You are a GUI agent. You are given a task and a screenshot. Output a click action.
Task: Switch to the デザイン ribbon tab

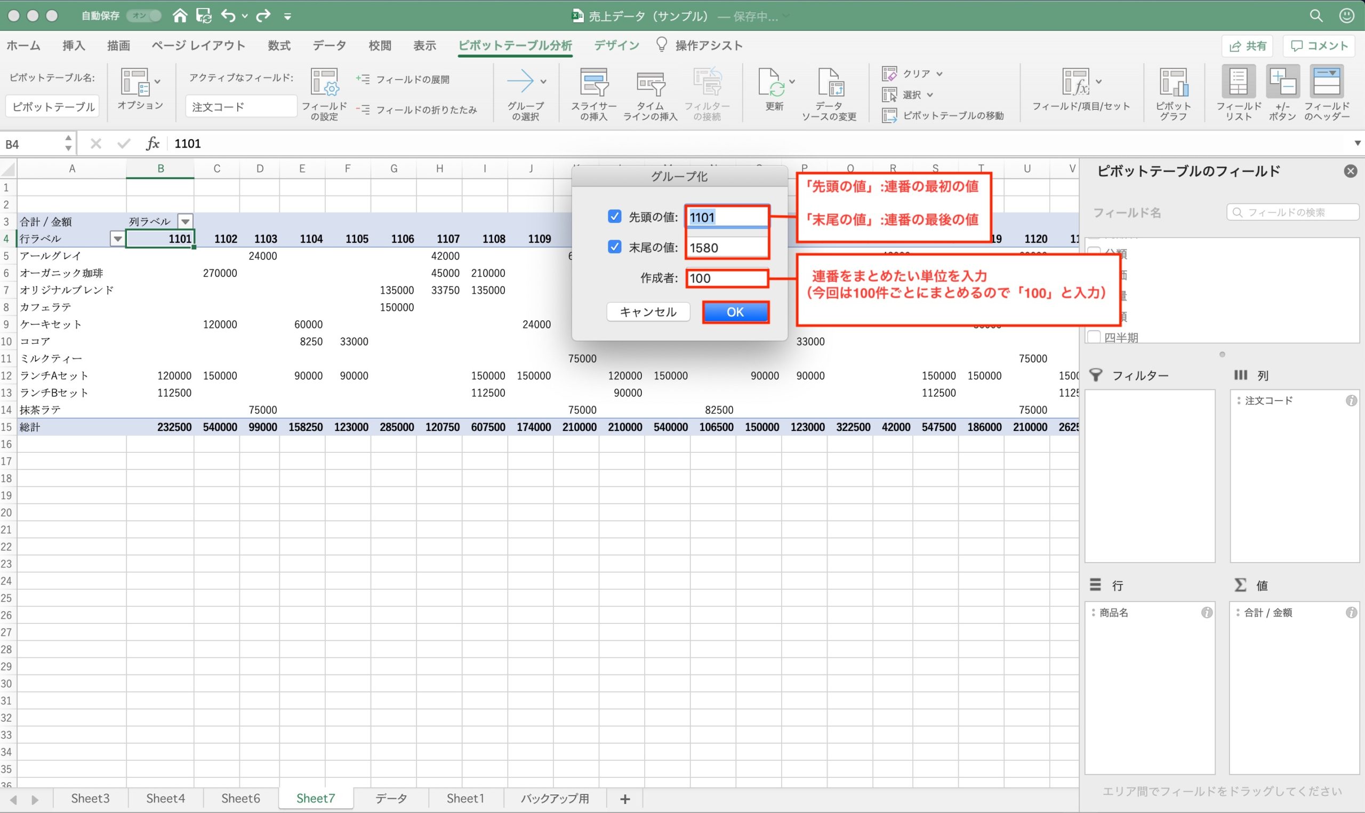point(616,45)
